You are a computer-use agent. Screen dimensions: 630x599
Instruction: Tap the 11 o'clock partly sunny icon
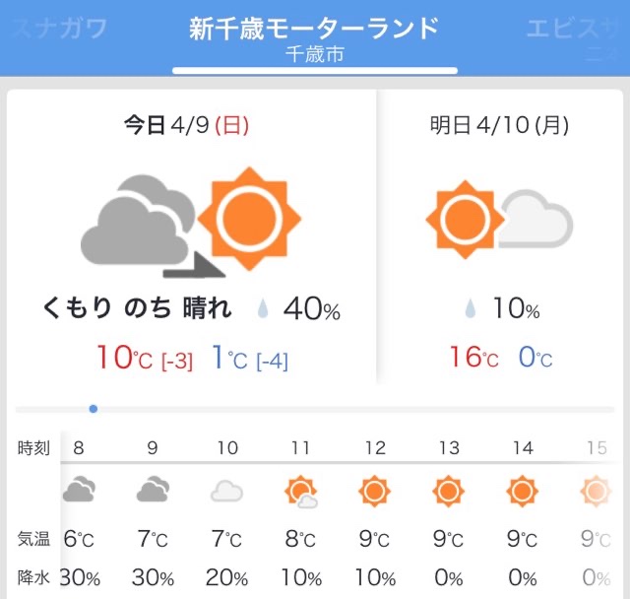click(301, 492)
